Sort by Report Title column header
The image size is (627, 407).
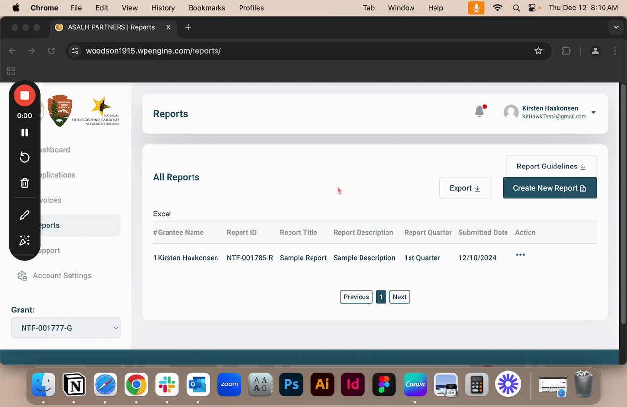[298, 232]
